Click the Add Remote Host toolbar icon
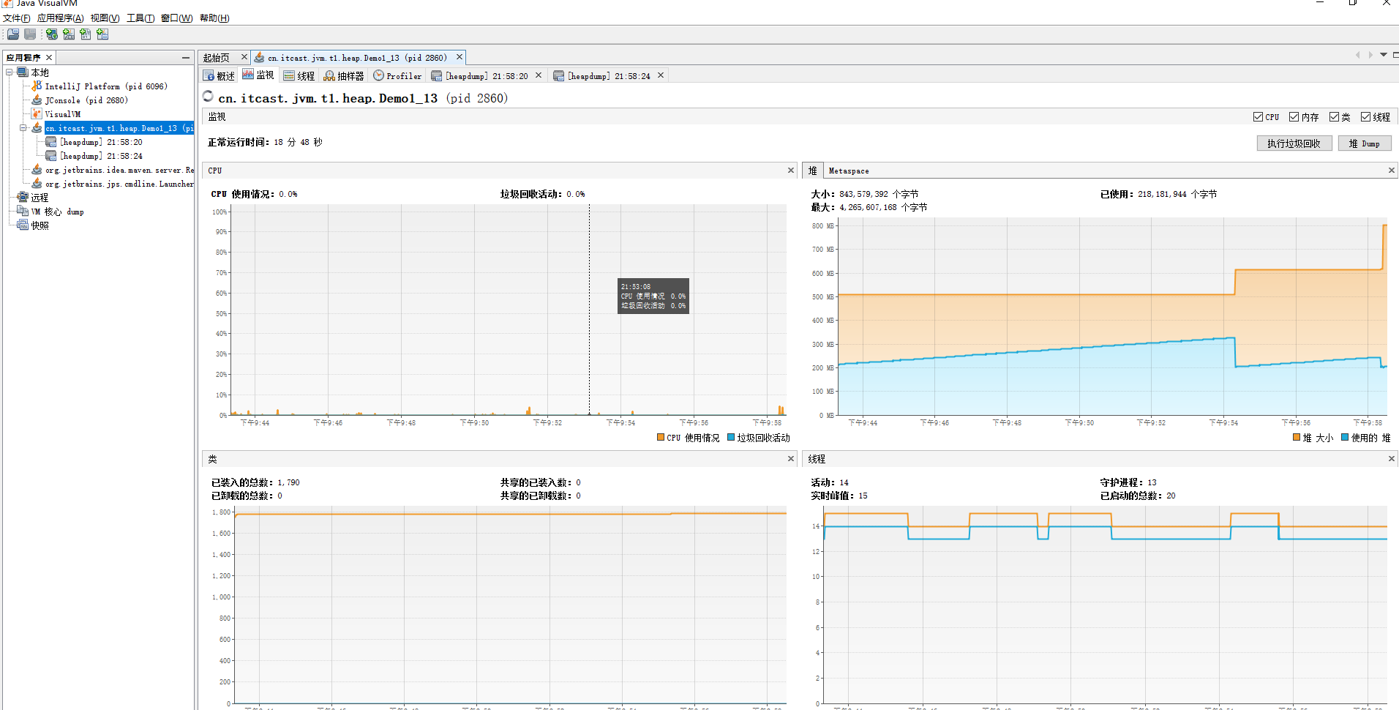Viewport: 1399px width, 710px height. [x=51, y=34]
